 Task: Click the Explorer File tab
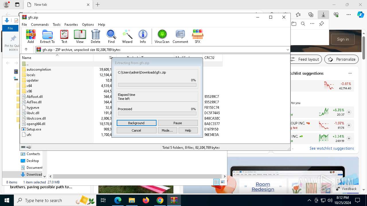coord(10,28)
